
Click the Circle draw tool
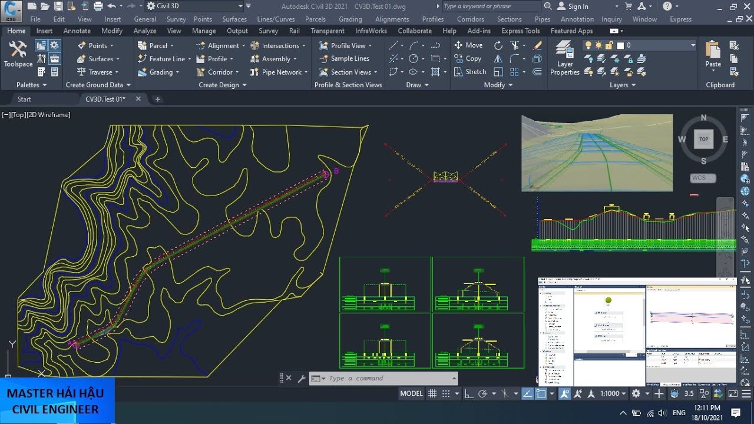414,59
